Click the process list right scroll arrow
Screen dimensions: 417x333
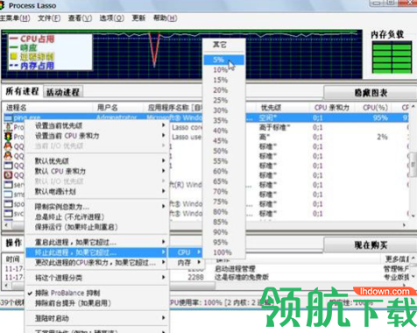(x=404, y=225)
